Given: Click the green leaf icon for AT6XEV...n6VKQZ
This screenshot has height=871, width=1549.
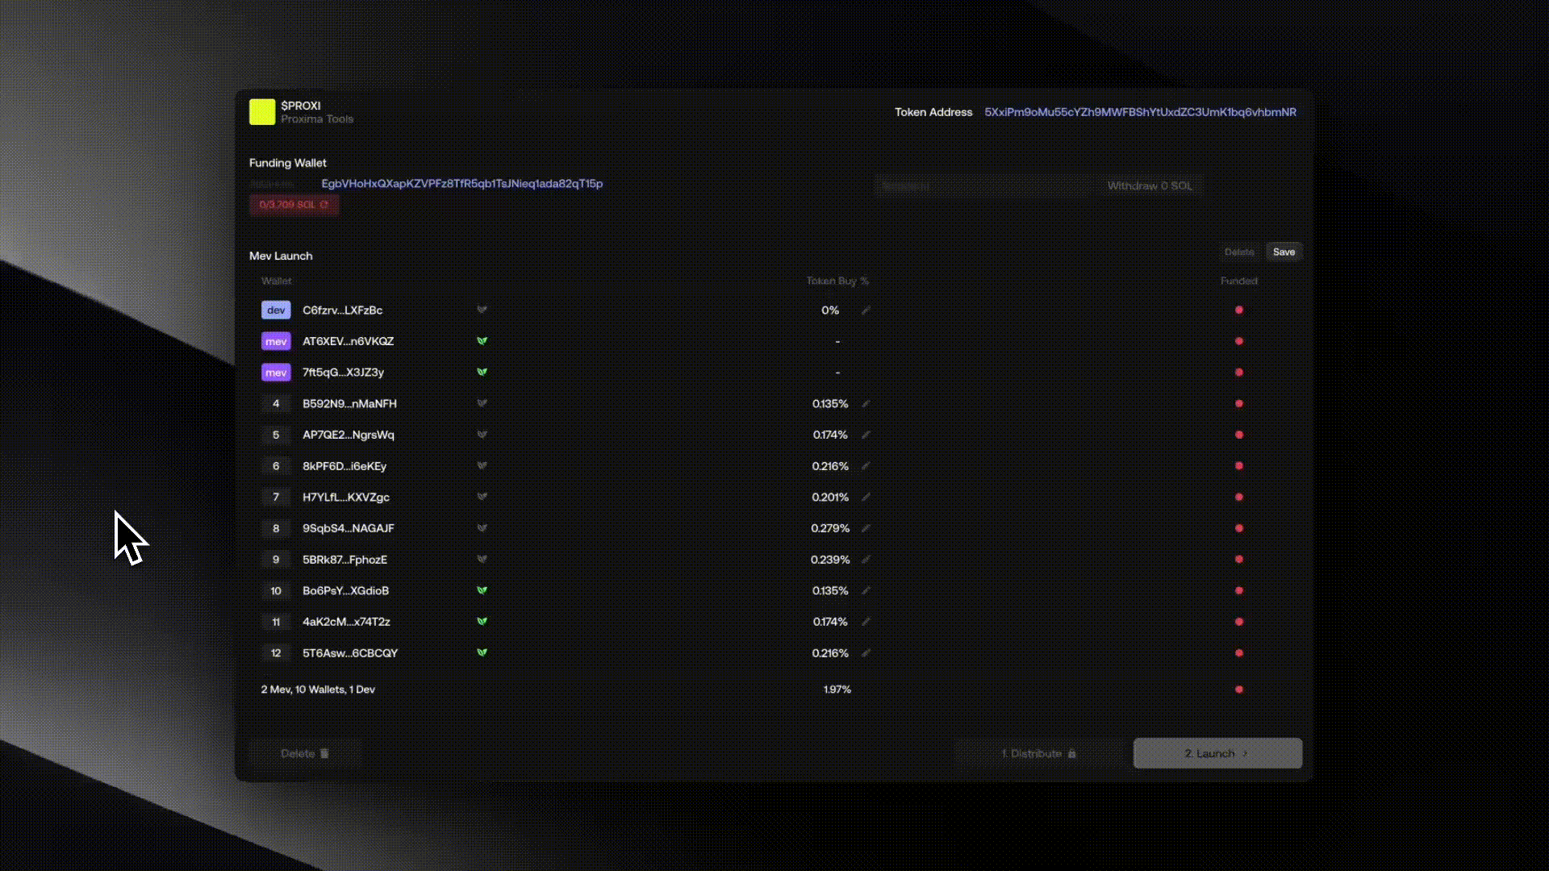Looking at the screenshot, I should coord(482,341).
